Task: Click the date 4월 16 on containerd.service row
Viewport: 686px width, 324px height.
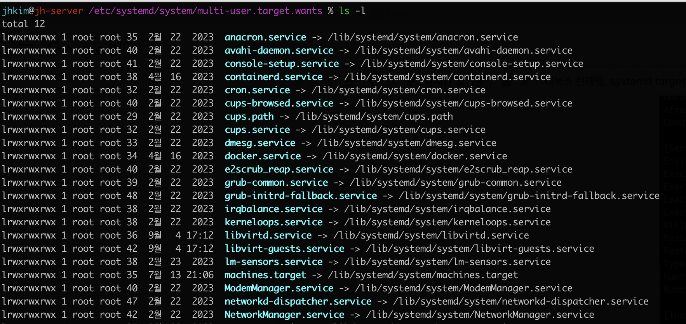Action: pyautogui.click(x=165, y=77)
